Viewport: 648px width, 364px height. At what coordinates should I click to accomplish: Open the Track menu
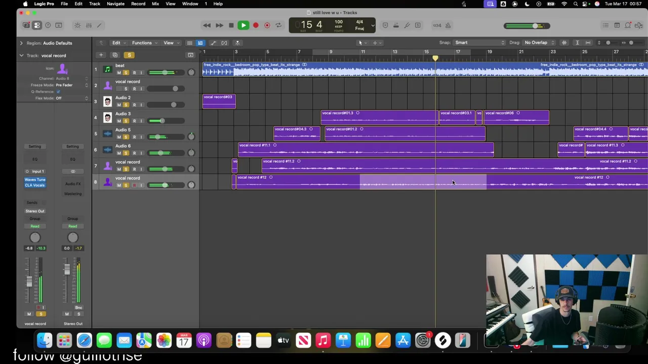pos(95,4)
